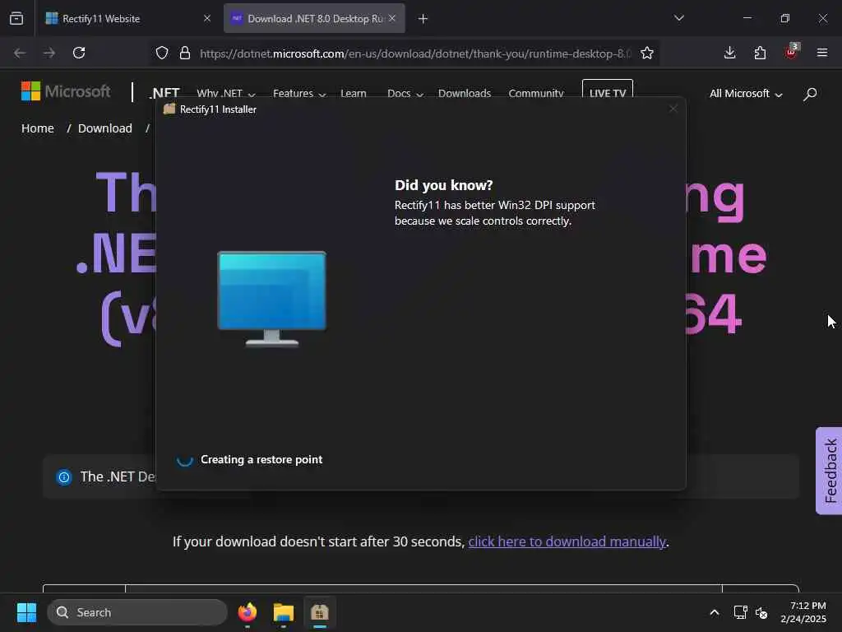View site security padlock info
Screen dimensions: 842x632
tap(185, 53)
